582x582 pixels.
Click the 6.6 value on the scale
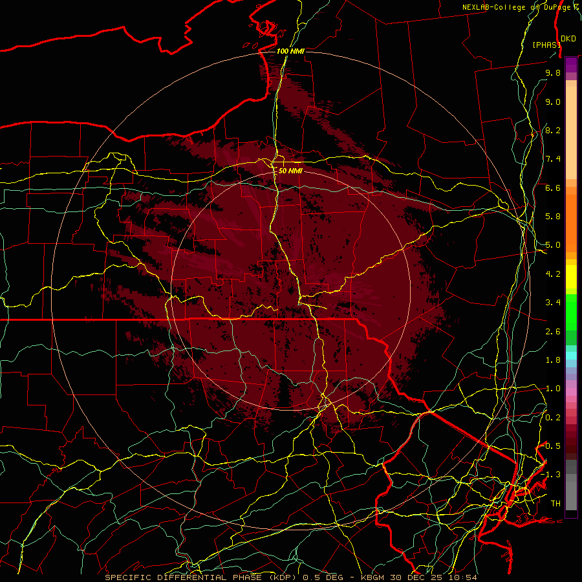[x=553, y=188]
